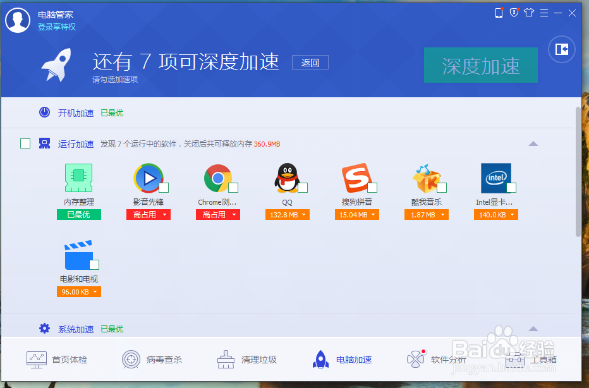589x388 pixels.
Task: Click the vertical scrollbar thumb
Action: coord(578,172)
